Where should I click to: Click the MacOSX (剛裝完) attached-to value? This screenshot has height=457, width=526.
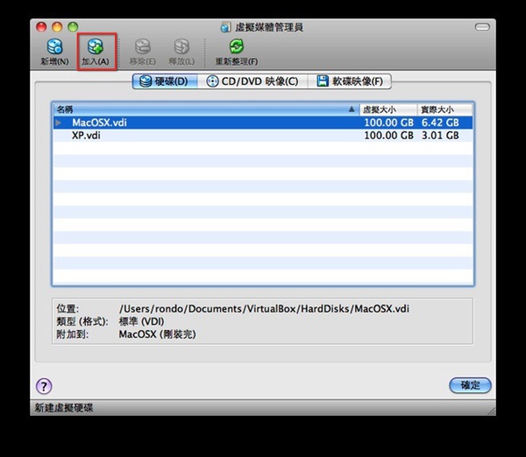(x=157, y=334)
